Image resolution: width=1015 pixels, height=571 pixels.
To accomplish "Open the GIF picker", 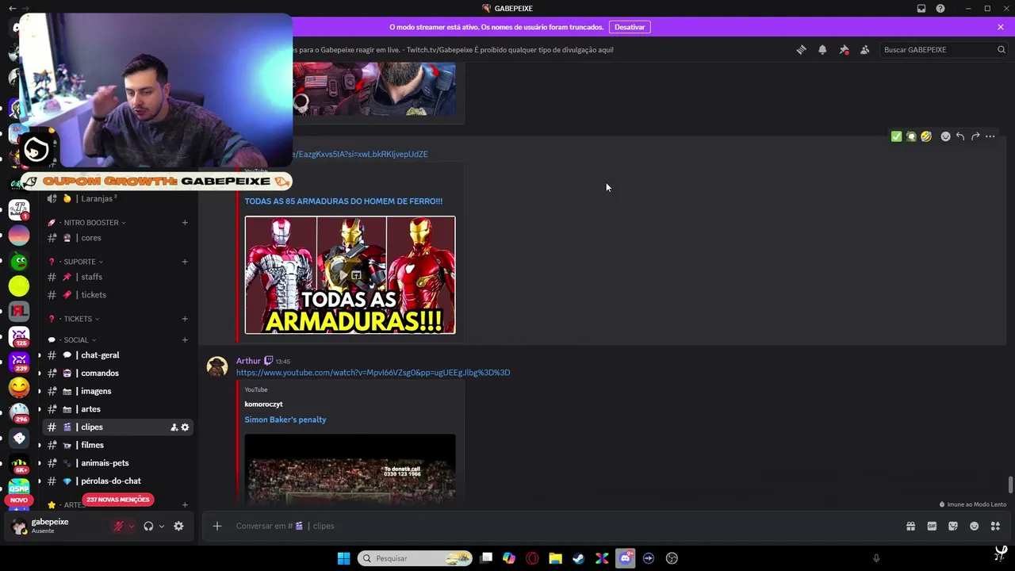I will click(x=932, y=526).
